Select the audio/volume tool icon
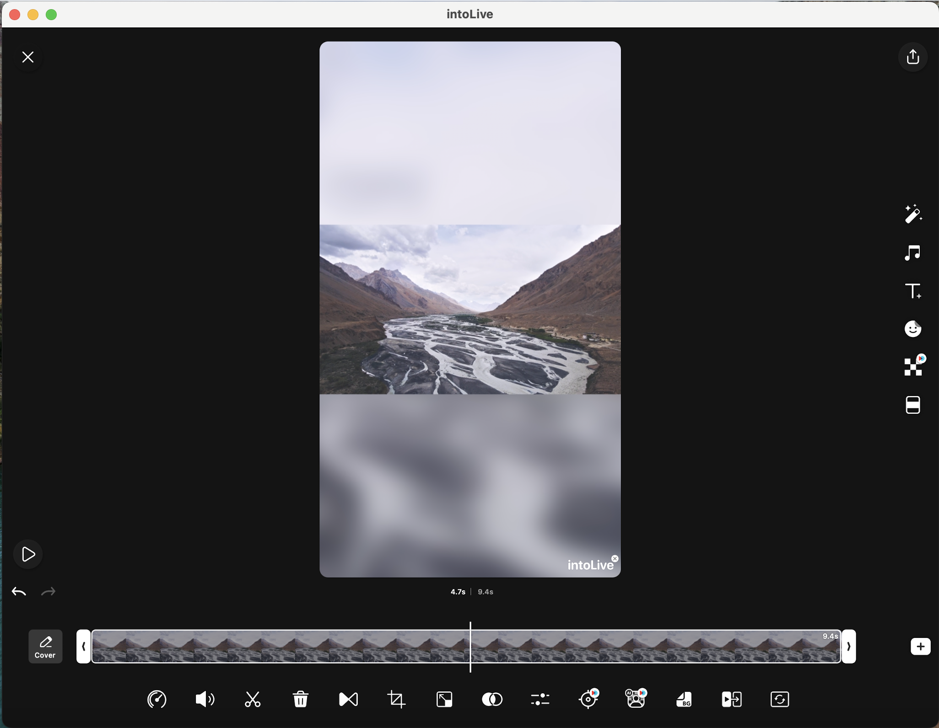The width and height of the screenshot is (939, 728). coord(204,699)
